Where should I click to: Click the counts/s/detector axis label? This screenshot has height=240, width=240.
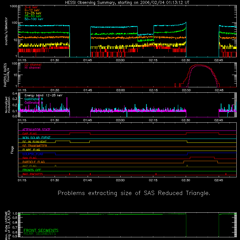[6, 31]
